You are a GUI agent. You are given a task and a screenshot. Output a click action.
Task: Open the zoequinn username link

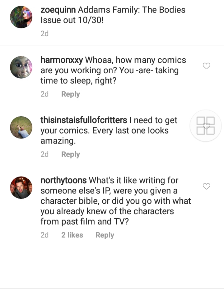click(x=58, y=10)
